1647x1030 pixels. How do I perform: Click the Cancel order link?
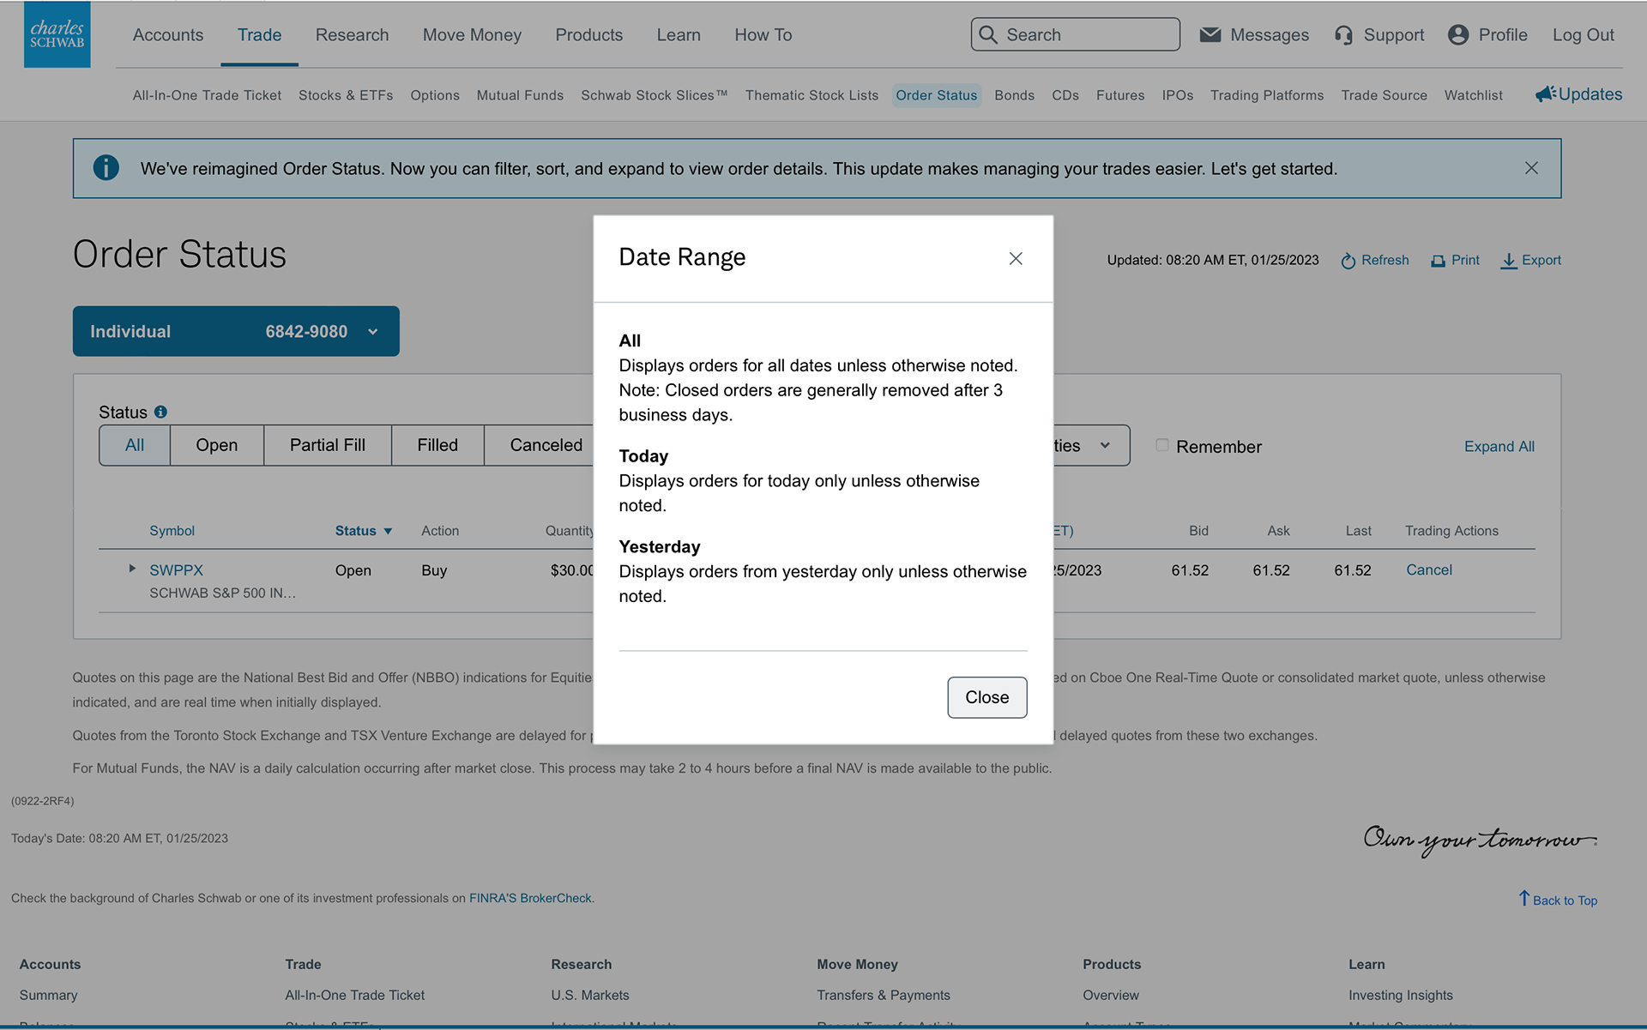click(x=1428, y=569)
